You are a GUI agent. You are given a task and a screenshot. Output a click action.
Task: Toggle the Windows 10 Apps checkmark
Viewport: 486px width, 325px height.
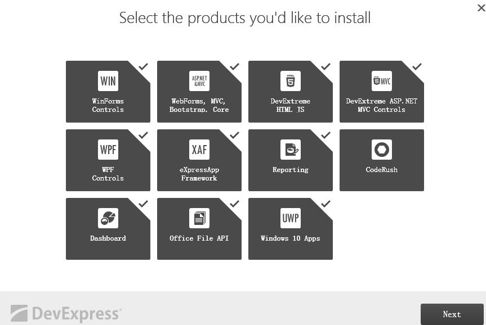tap(326, 204)
